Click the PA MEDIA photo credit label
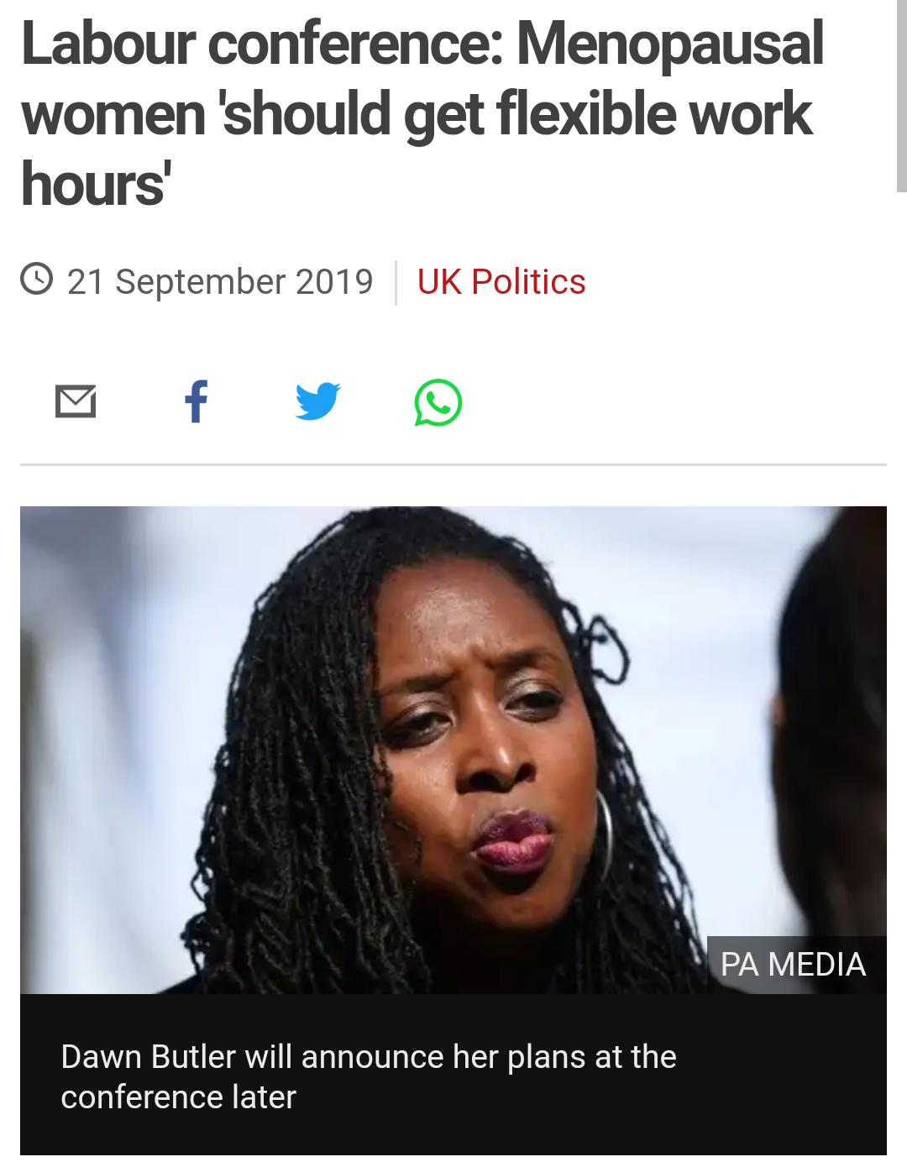907x1162 pixels. 793,964
